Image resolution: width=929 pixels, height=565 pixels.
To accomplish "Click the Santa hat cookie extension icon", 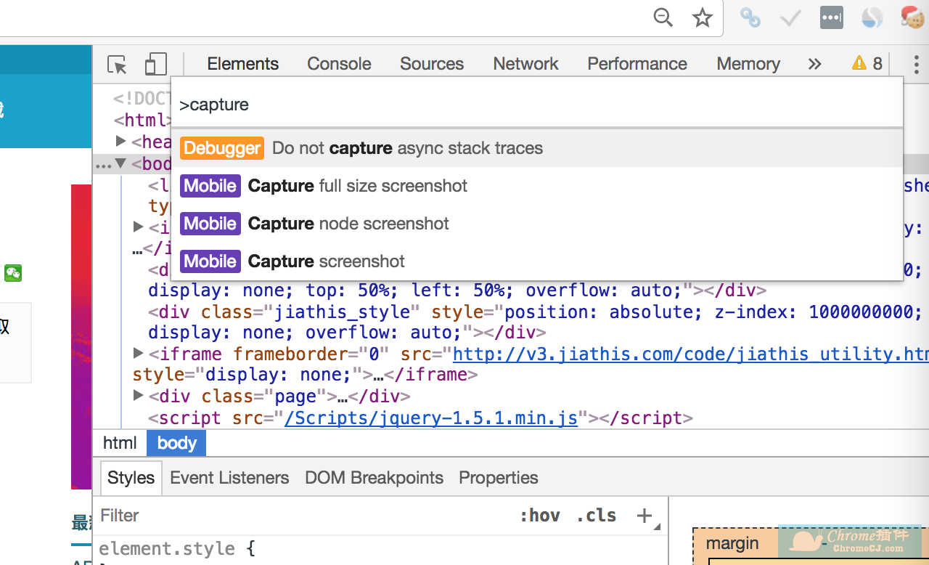I will 912,17.
